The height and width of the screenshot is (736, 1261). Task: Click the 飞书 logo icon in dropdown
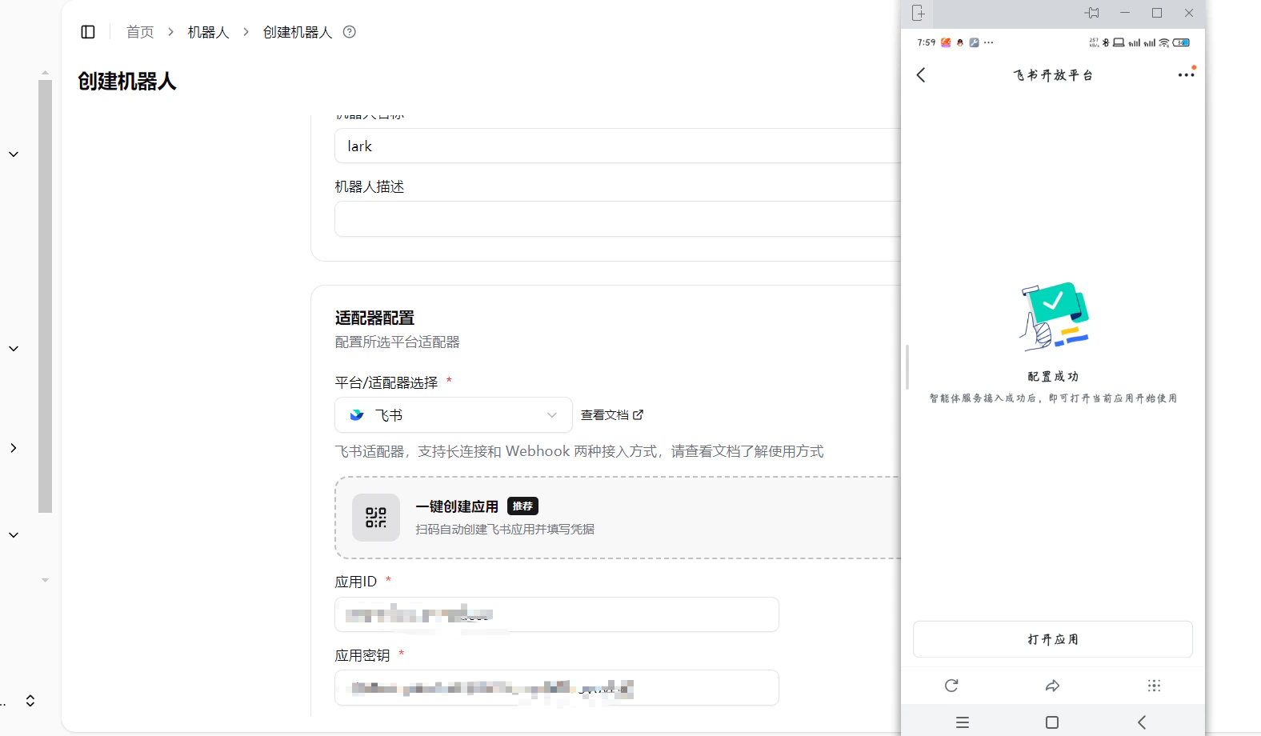357,415
